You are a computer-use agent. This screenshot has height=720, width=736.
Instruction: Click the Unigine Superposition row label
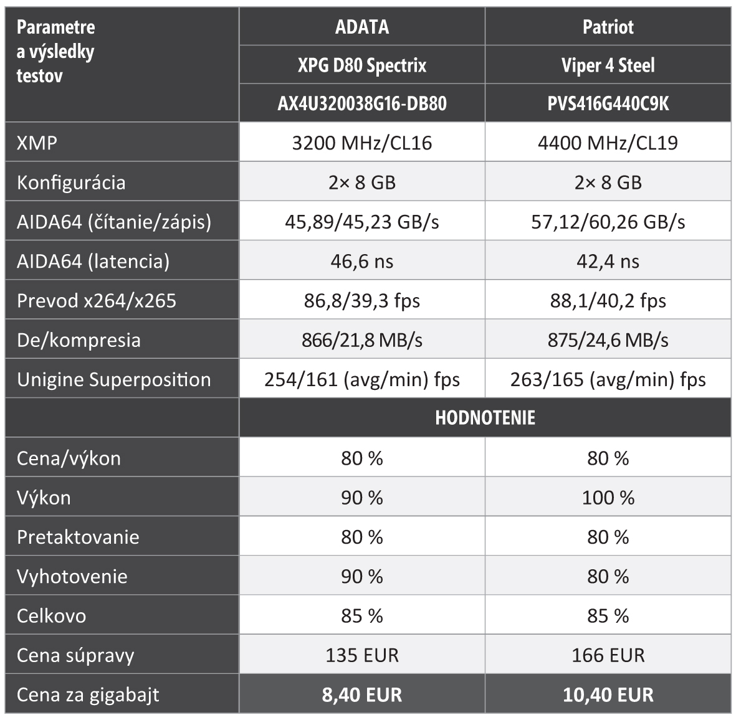[x=114, y=380]
